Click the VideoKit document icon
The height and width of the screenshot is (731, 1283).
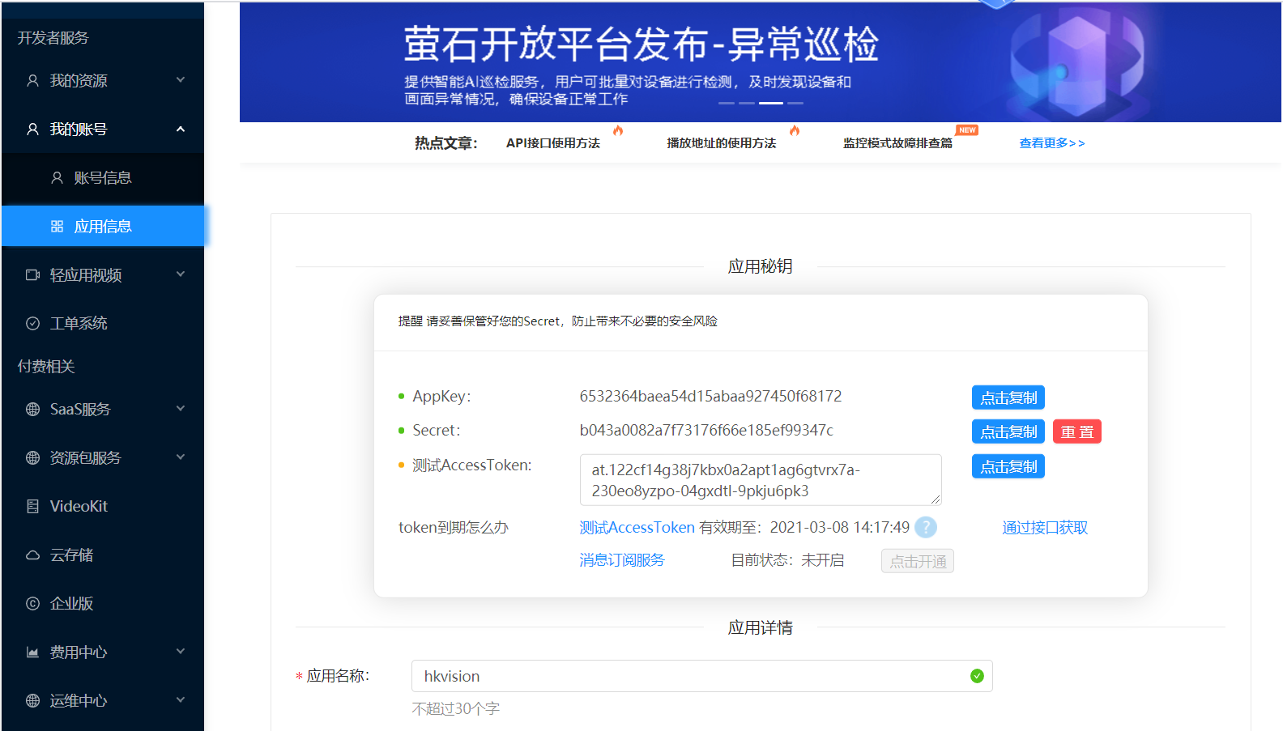point(32,507)
